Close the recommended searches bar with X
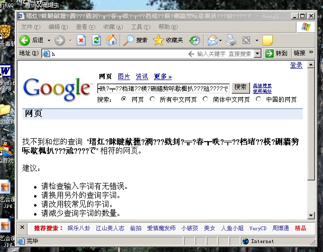Screen dimensions: 323x252 pyautogui.click(x=22, y=227)
